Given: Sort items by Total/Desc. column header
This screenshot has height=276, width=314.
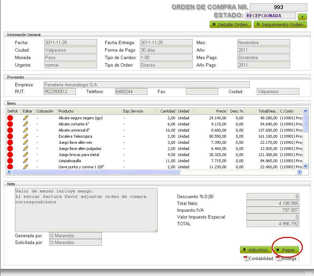Looking at the screenshot, I should tap(268, 111).
